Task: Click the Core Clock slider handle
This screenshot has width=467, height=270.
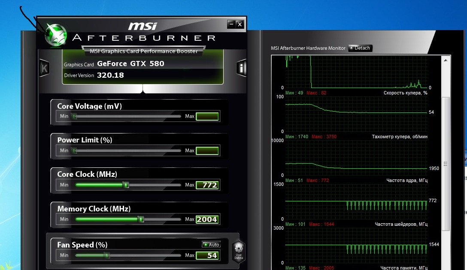Action: pyautogui.click(x=126, y=185)
